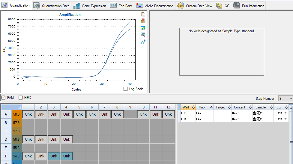The height and width of the screenshot is (164, 293).
Task: Select plate column 4 header
Action: pos(66,107)
